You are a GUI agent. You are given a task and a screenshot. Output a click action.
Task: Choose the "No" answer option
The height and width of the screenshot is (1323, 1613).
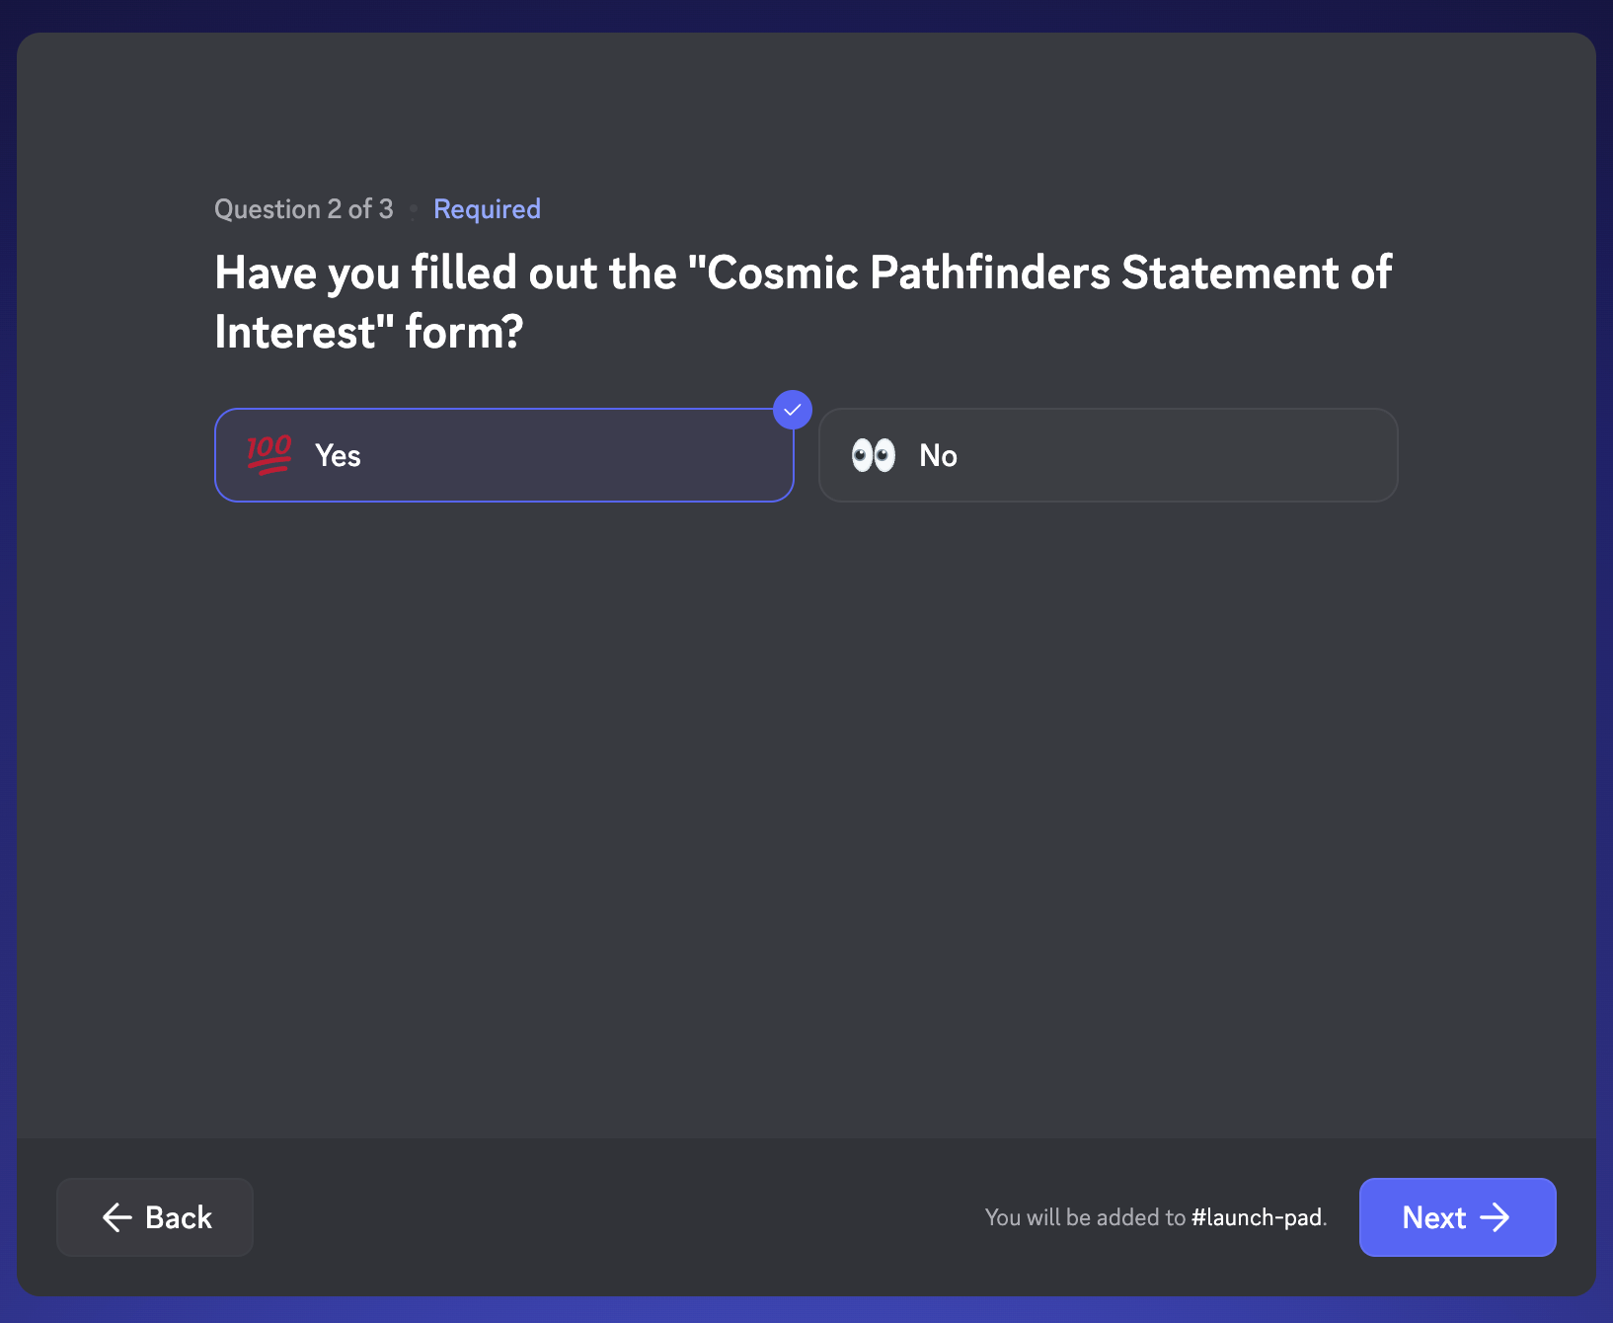coord(1108,455)
